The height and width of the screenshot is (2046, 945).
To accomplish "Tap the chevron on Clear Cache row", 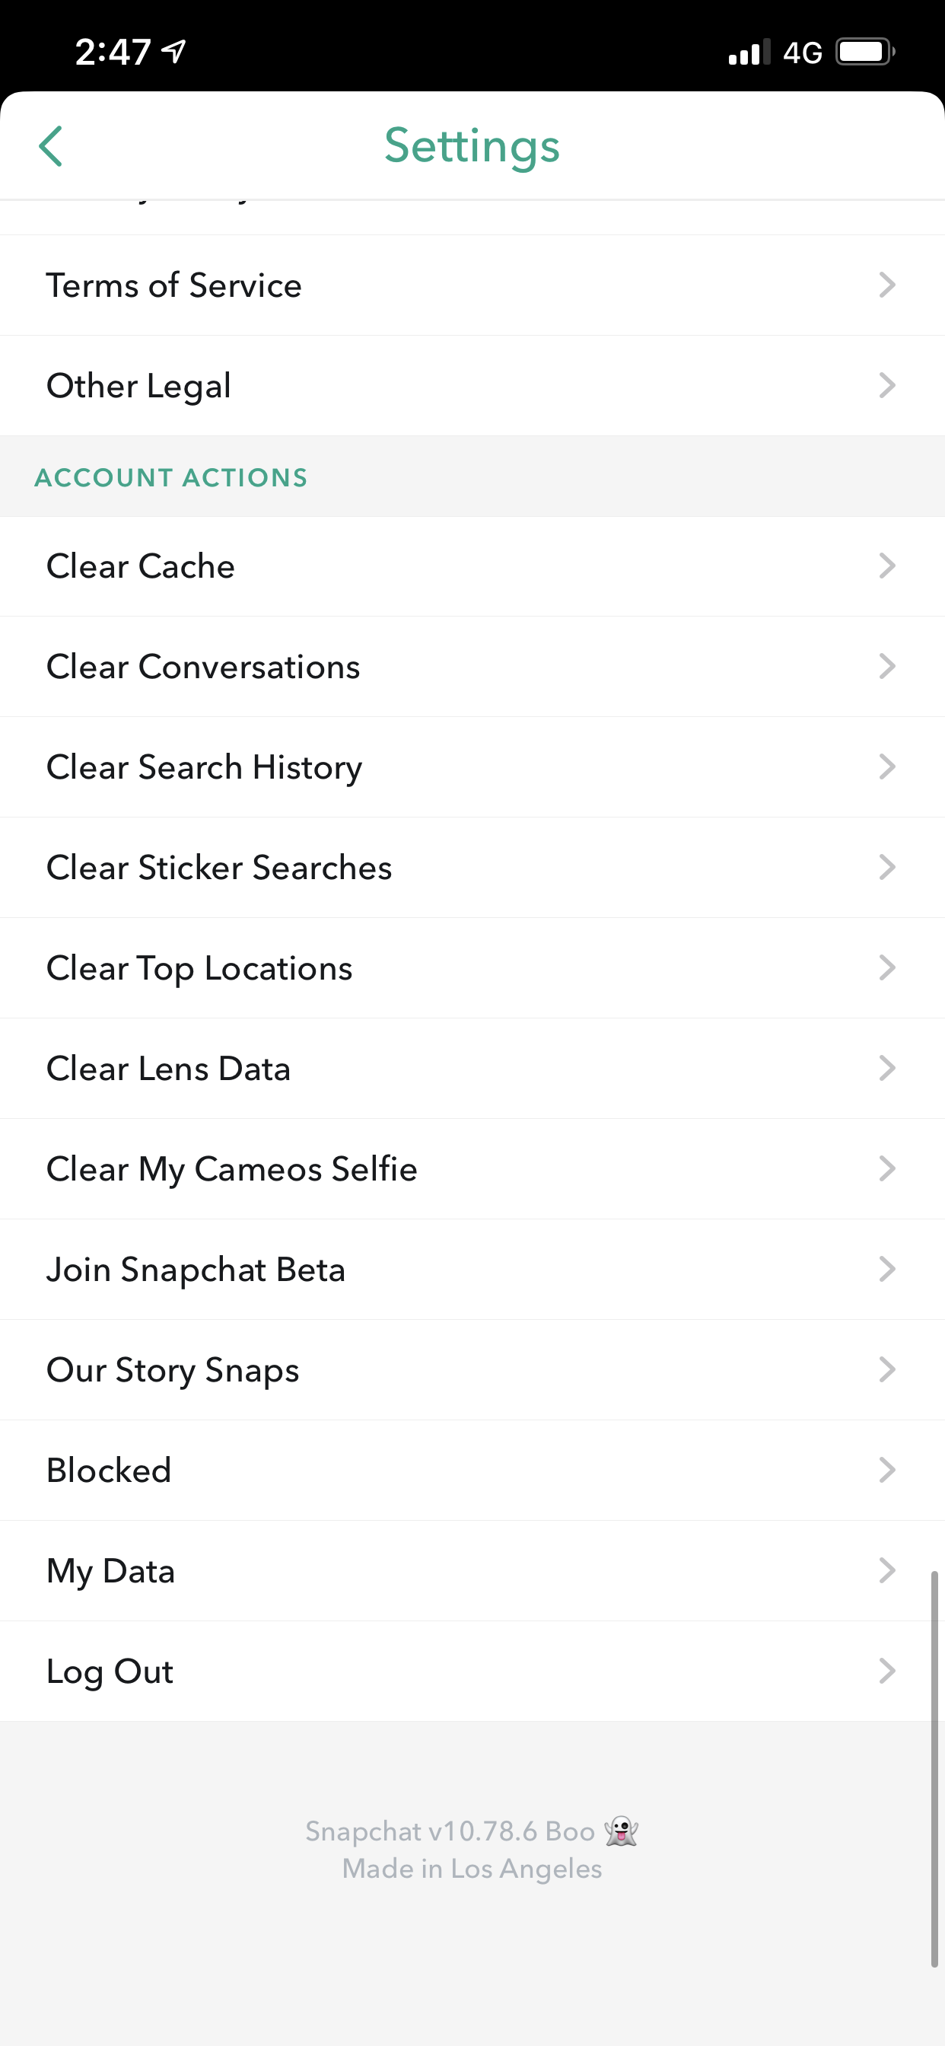I will [x=887, y=566].
